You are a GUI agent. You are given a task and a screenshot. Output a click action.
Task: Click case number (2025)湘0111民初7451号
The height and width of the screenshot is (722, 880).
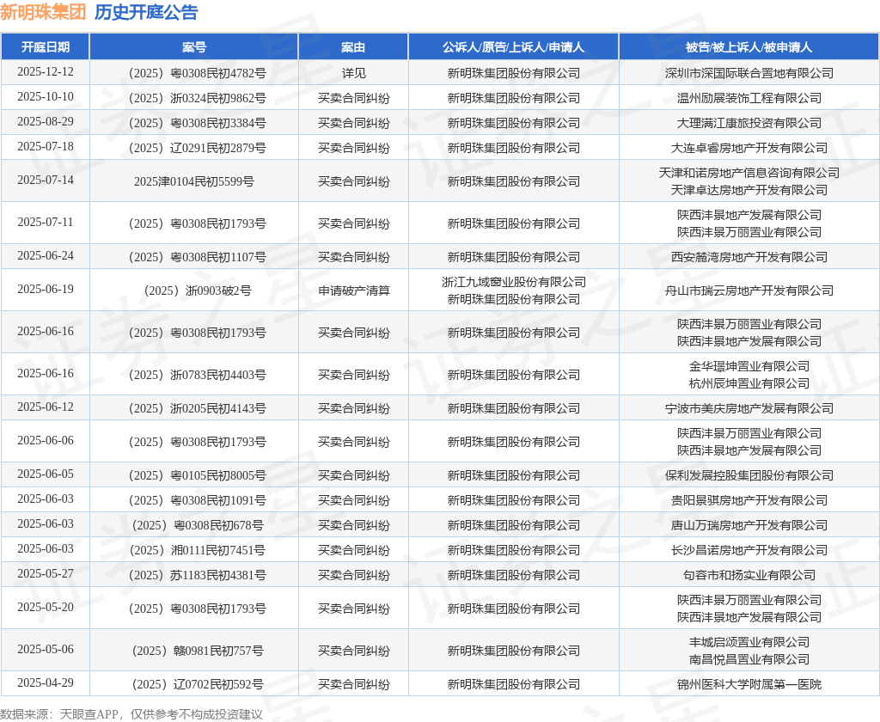[x=197, y=550]
